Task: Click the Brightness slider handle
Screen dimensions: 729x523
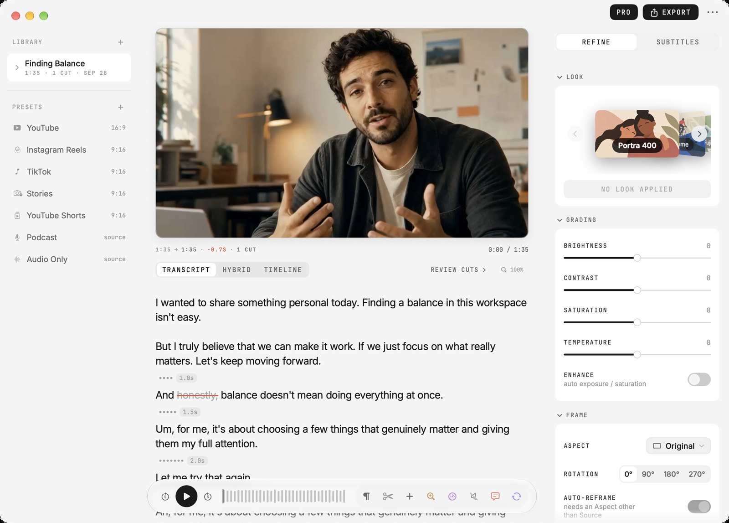Action: [x=637, y=258]
